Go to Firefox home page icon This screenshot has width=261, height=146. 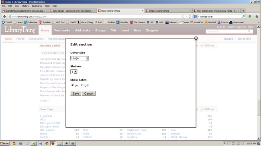tap(257, 16)
